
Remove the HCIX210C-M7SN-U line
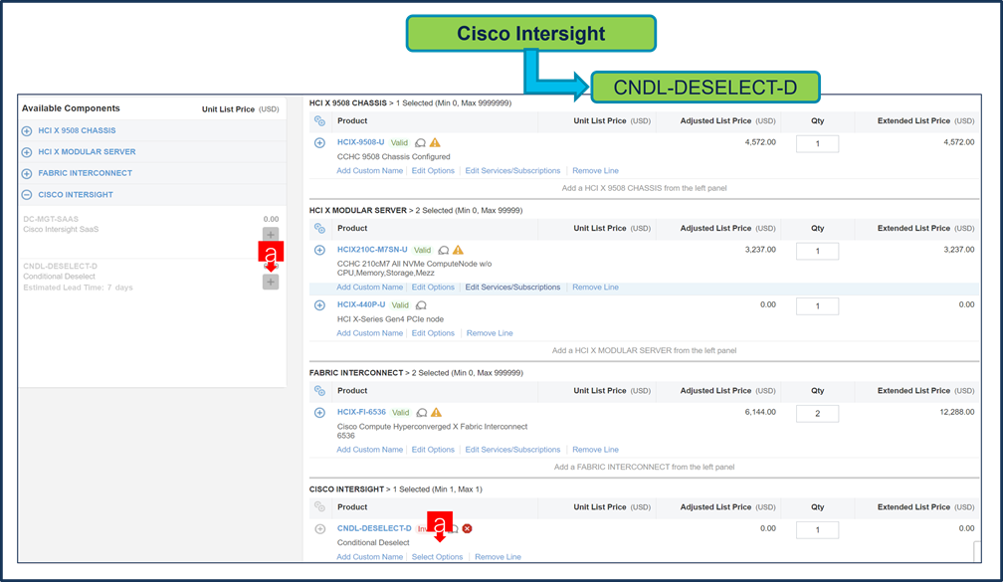tap(595, 288)
